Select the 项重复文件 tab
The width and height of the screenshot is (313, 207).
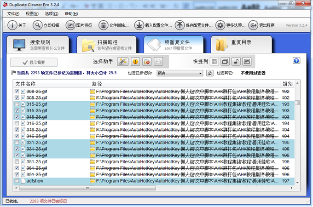pos(174,45)
